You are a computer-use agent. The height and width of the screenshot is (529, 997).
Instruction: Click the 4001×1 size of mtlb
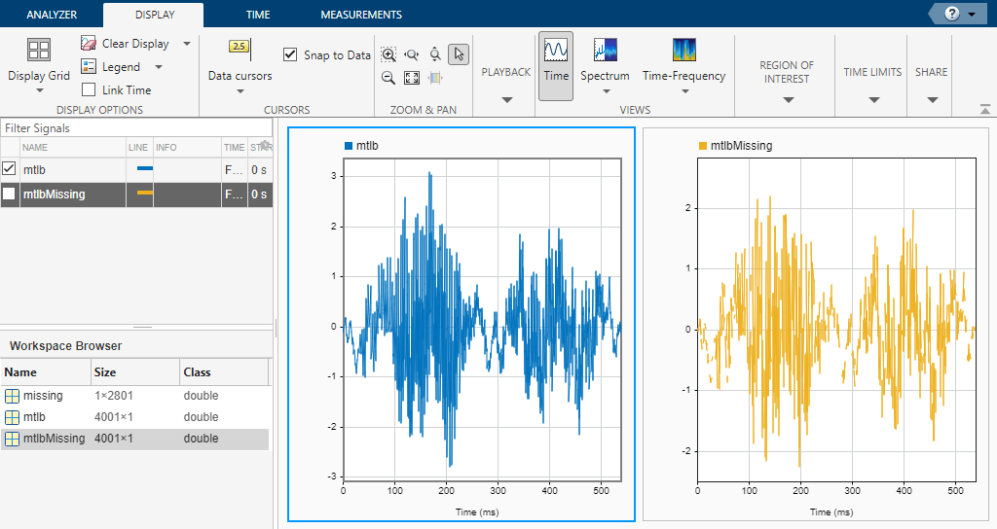114,417
